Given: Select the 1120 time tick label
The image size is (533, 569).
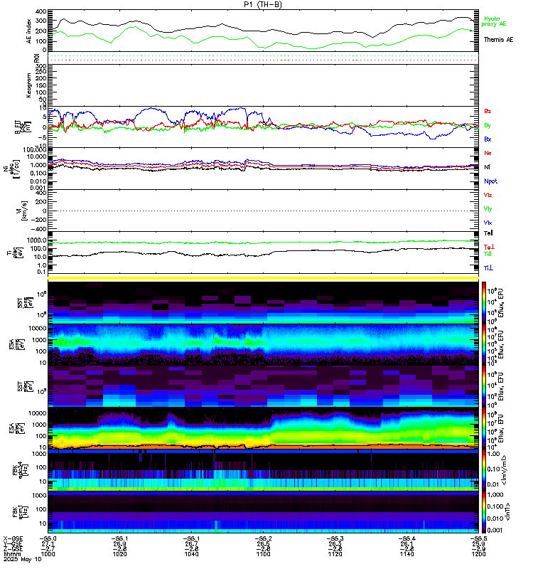Looking at the screenshot, I should 335,554.
